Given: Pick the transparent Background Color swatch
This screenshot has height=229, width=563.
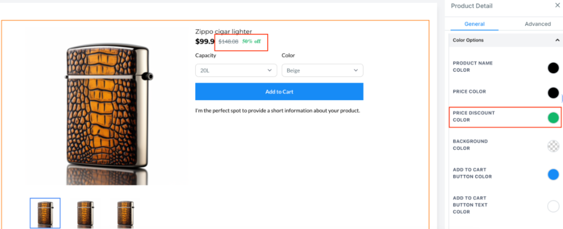Looking at the screenshot, I should click(553, 146).
